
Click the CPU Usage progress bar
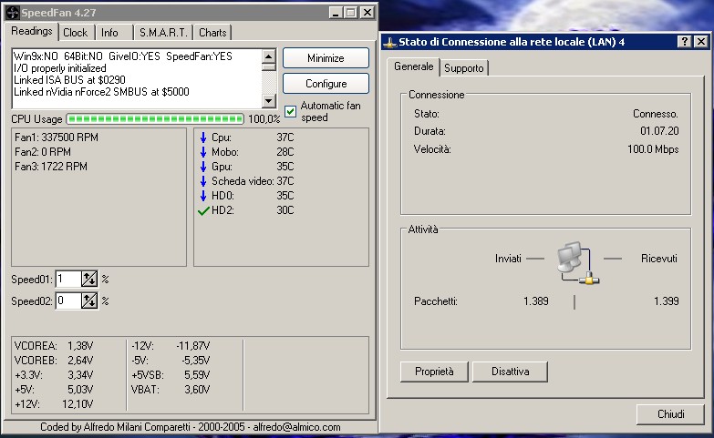pos(155,119)
